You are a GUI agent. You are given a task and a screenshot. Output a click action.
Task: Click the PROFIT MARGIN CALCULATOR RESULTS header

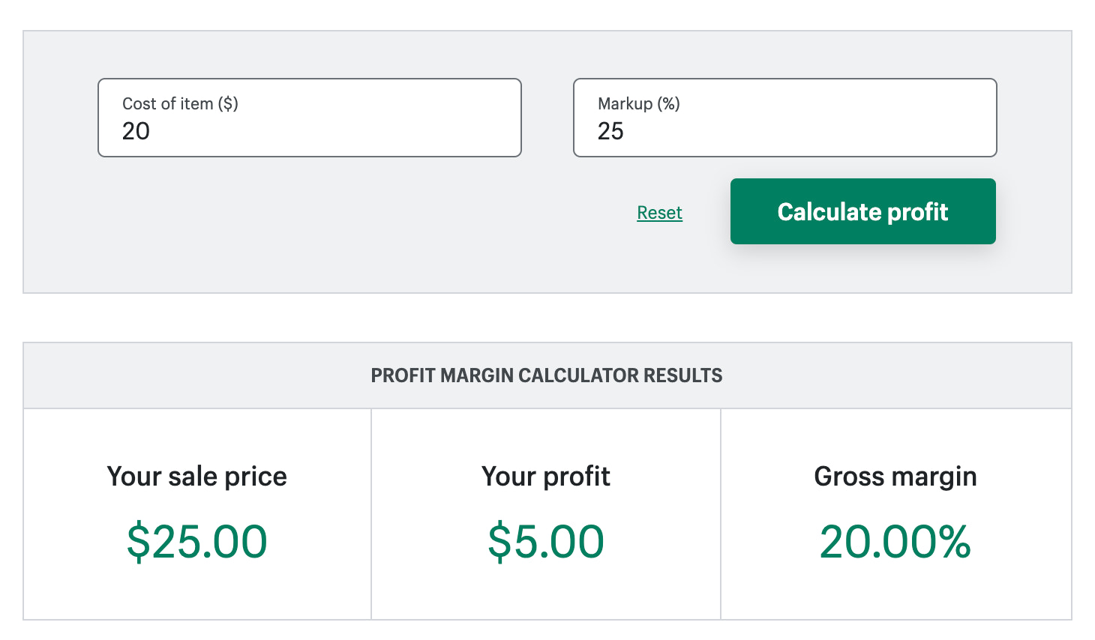(546, 375)
